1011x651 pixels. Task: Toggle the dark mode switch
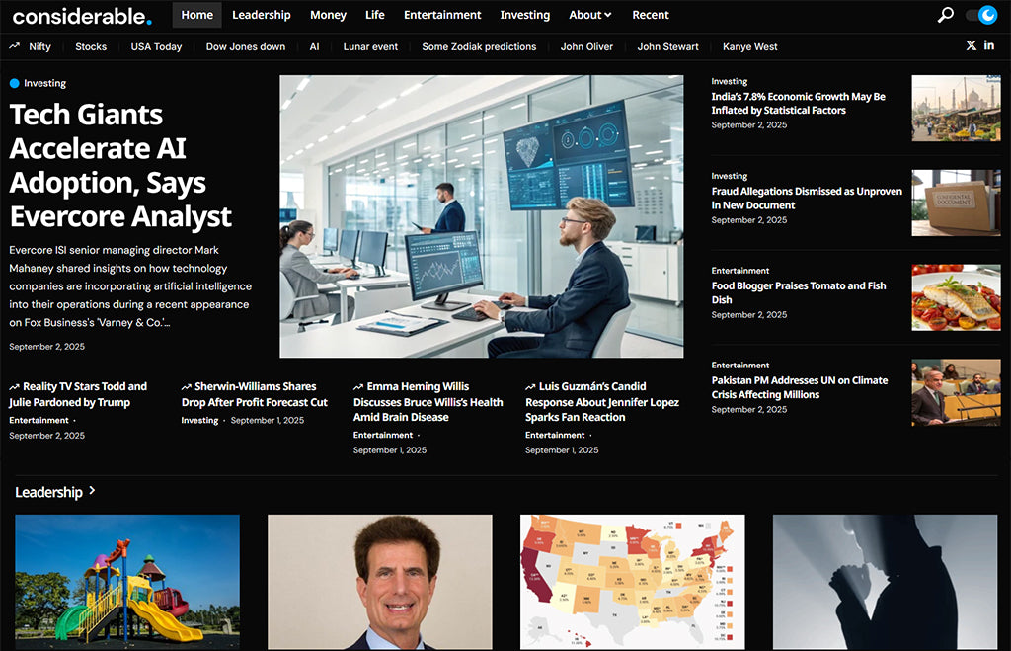pyautogui.click(x=981, y=15)
